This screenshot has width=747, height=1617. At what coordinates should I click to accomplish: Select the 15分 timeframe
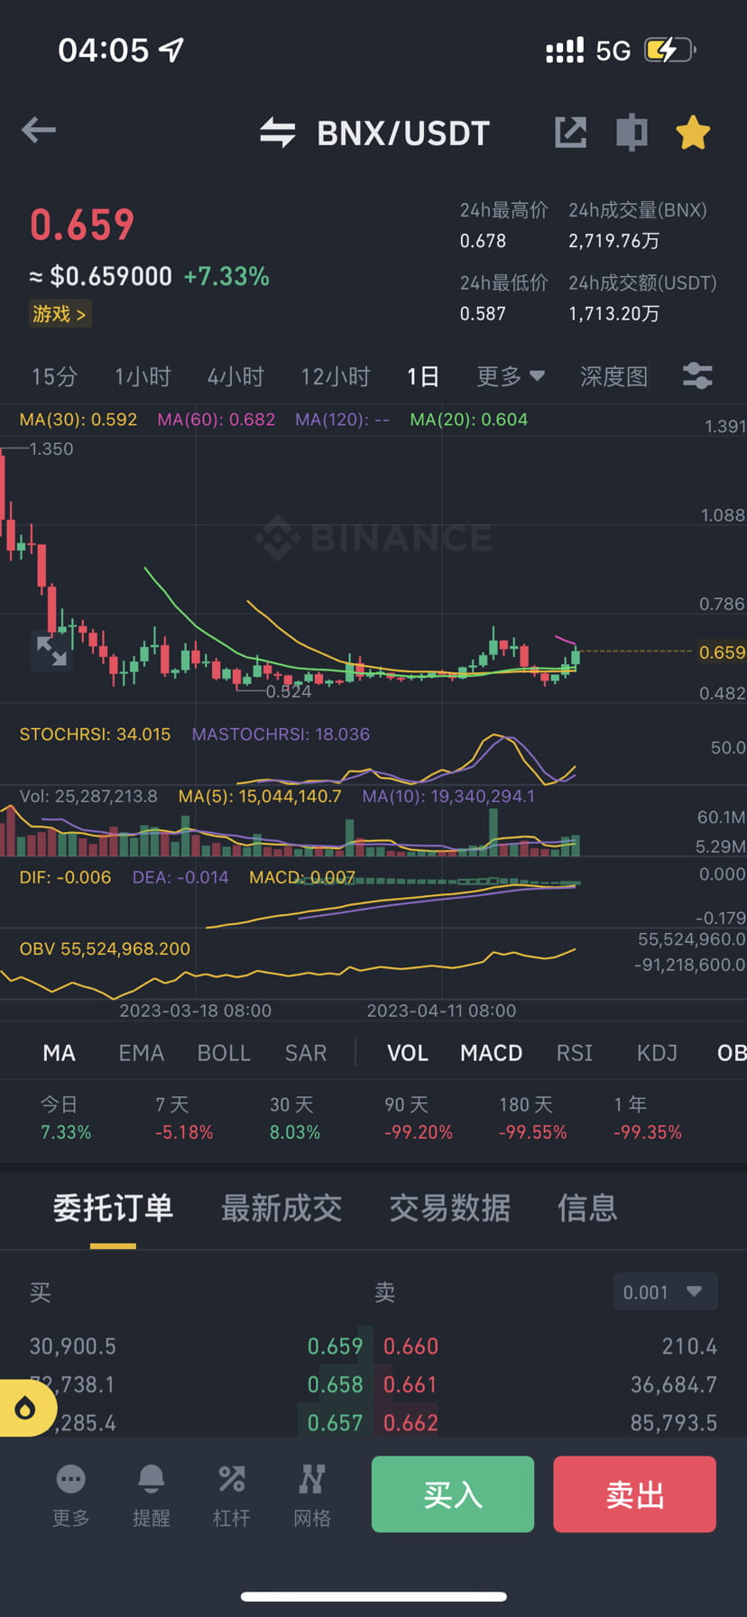tap(54, 376)
